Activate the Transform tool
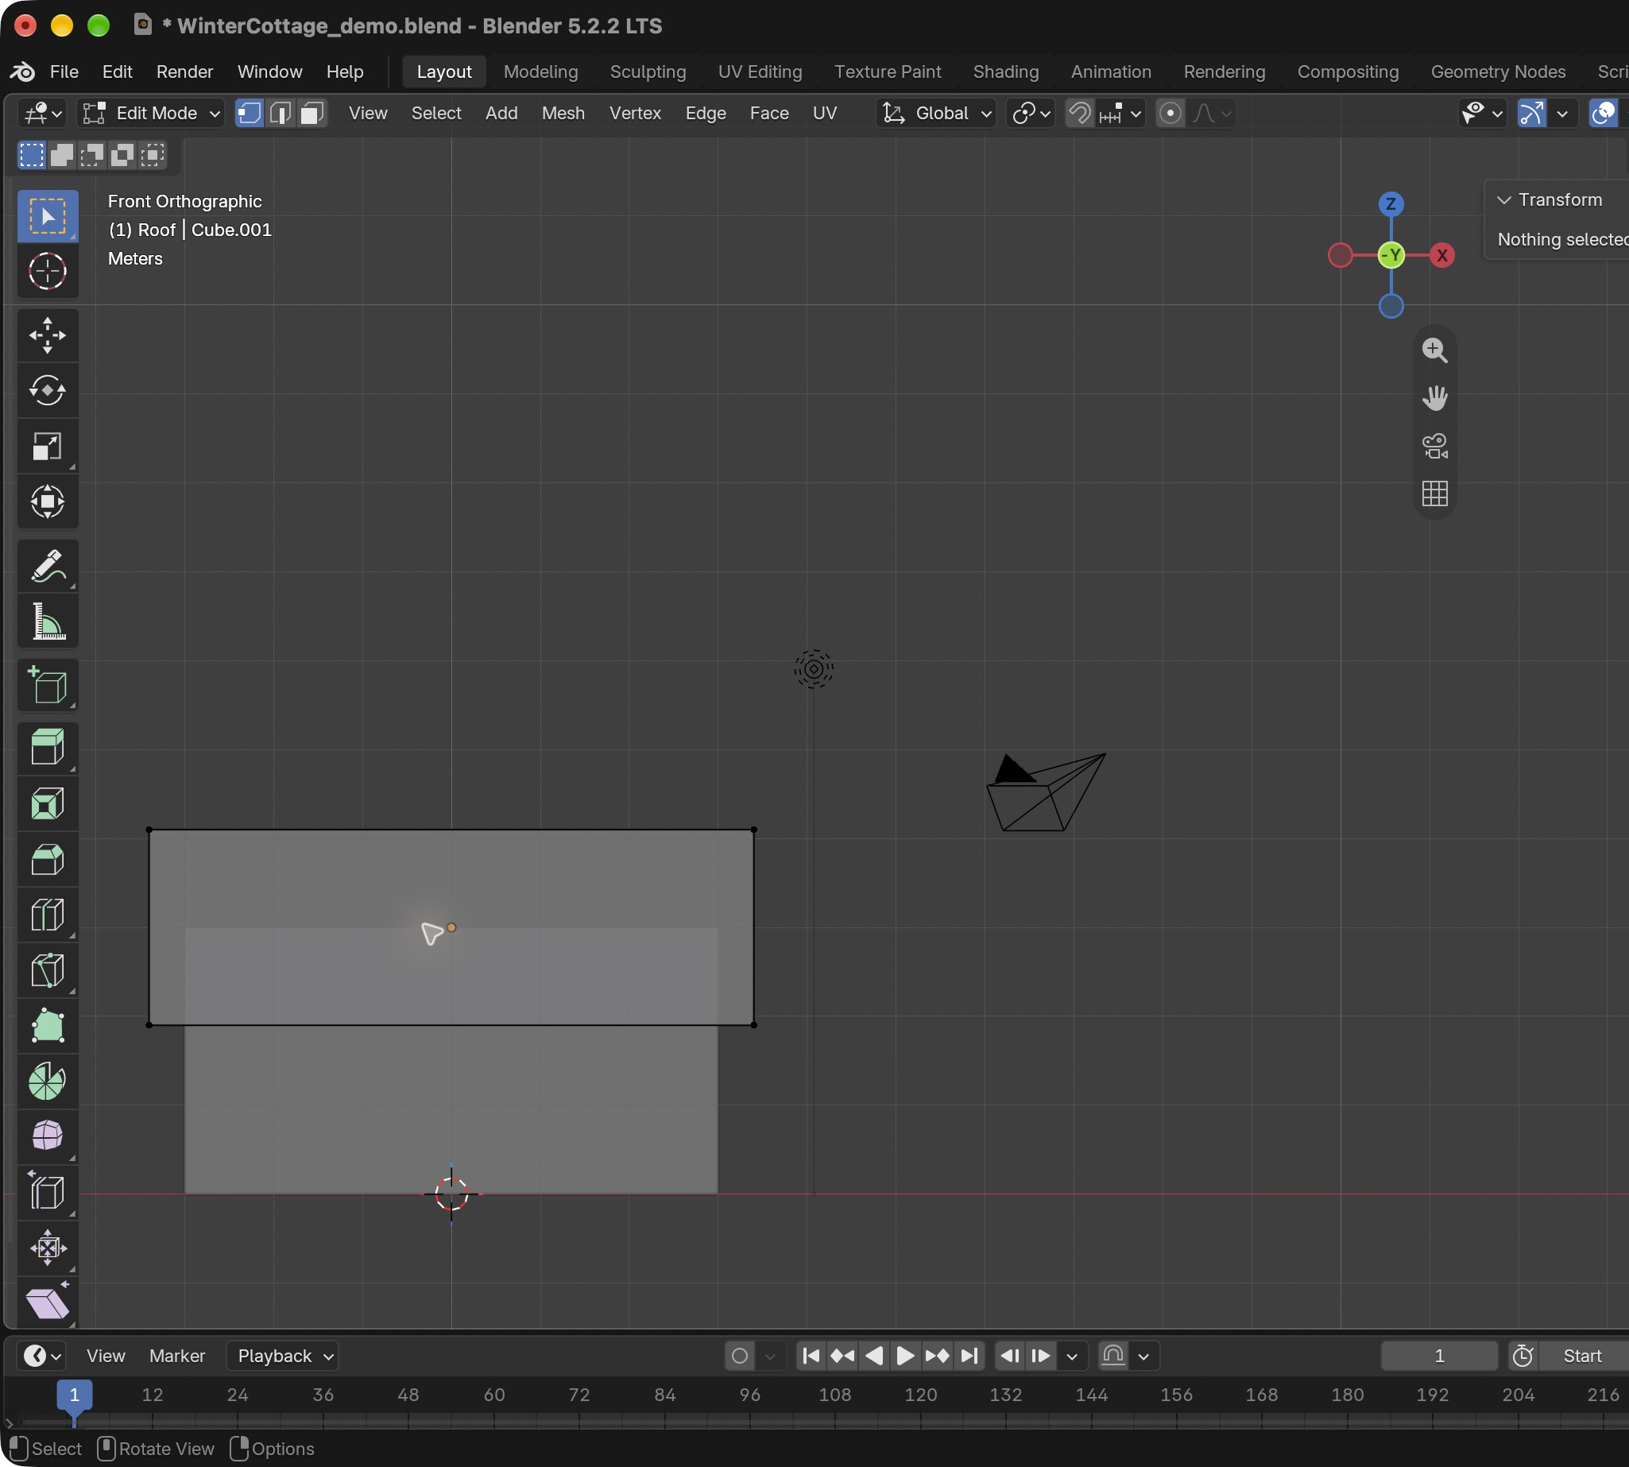The width and height of the screenshot is (1629, 1467). (x=48, y=502)
